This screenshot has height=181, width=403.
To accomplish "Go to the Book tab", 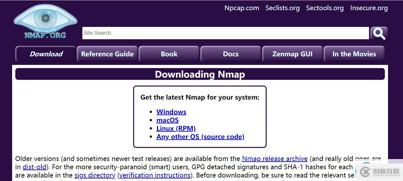I will click(169, 54).
